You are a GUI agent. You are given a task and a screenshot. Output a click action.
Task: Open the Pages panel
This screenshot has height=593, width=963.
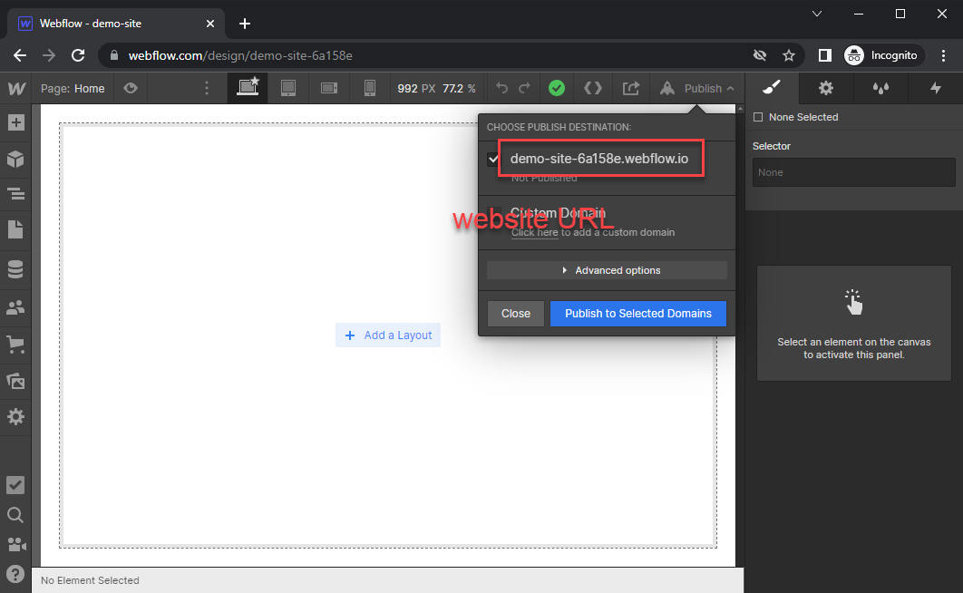(16, 229)
